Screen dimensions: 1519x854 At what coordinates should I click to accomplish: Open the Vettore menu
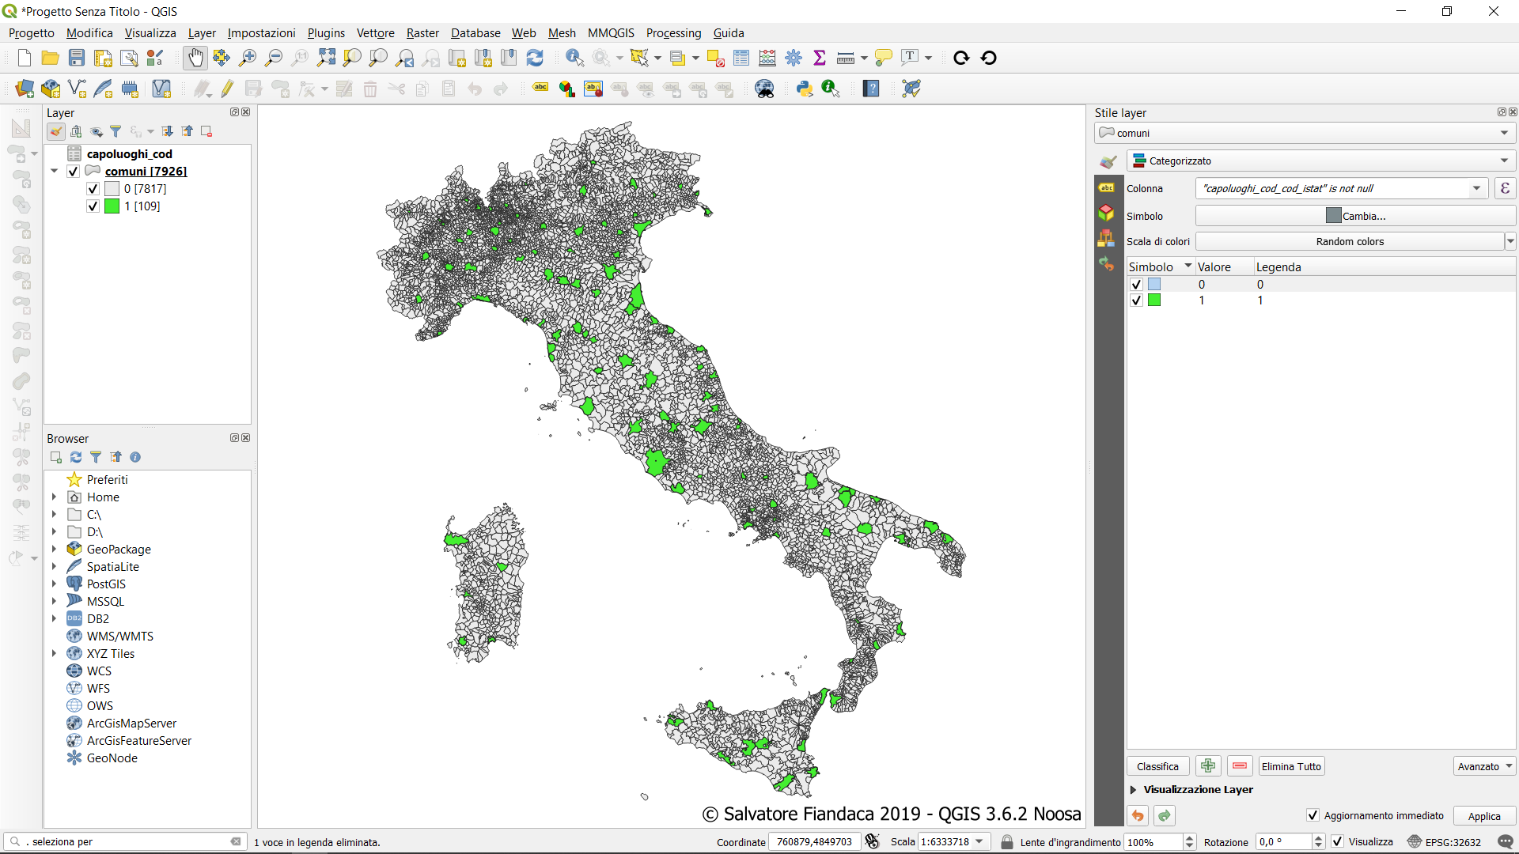click(375, 33)
